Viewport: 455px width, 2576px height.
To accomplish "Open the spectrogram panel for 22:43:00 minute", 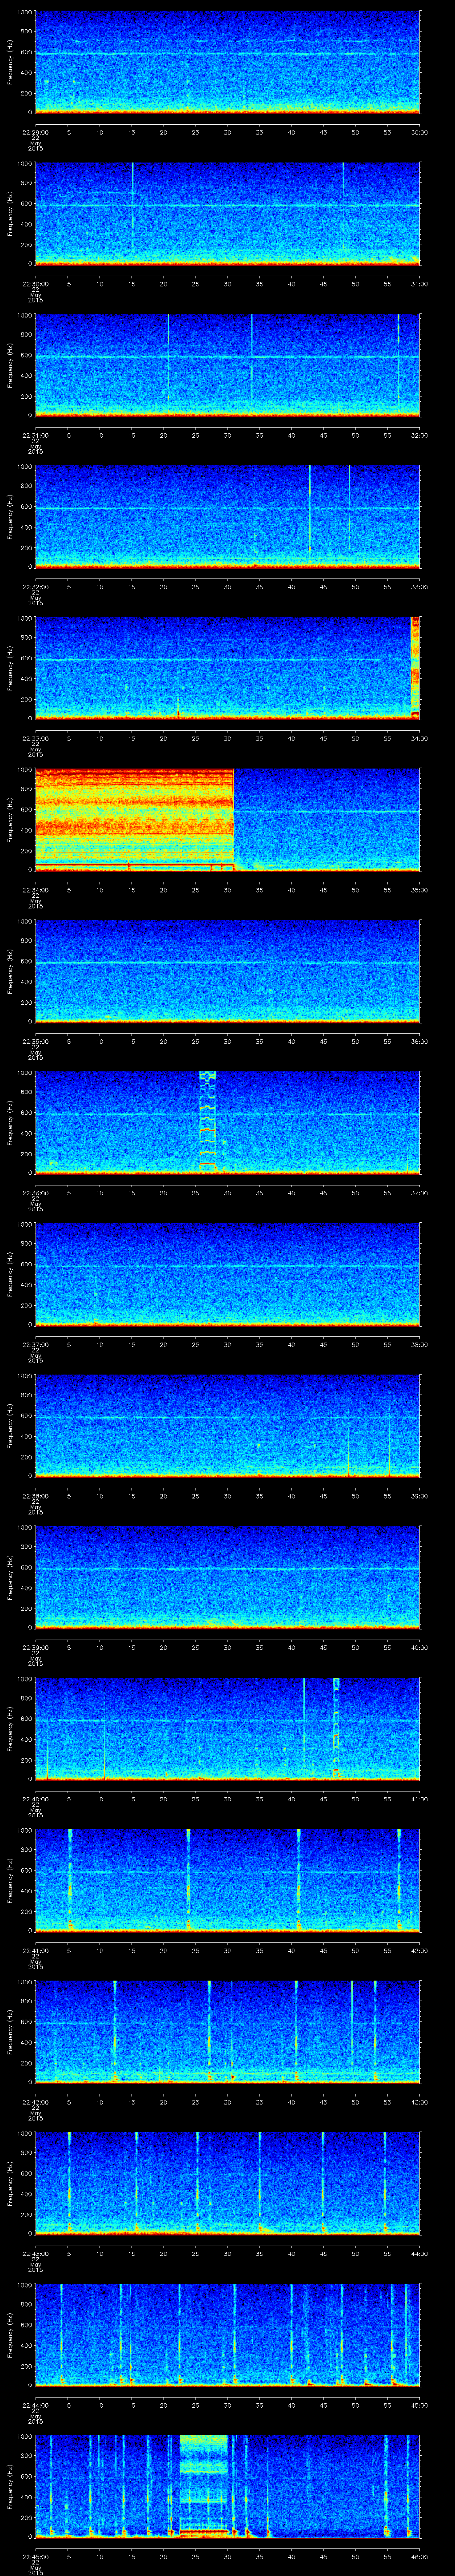I will point(227,2183).
